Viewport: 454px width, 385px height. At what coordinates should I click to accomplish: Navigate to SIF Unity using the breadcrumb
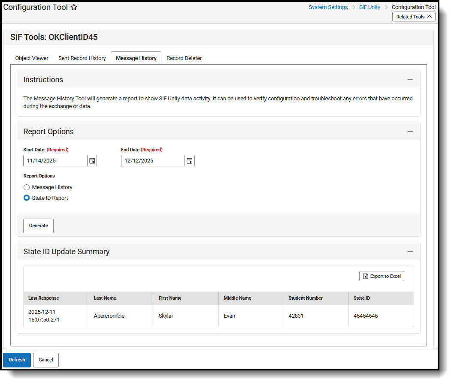[369, 7]
